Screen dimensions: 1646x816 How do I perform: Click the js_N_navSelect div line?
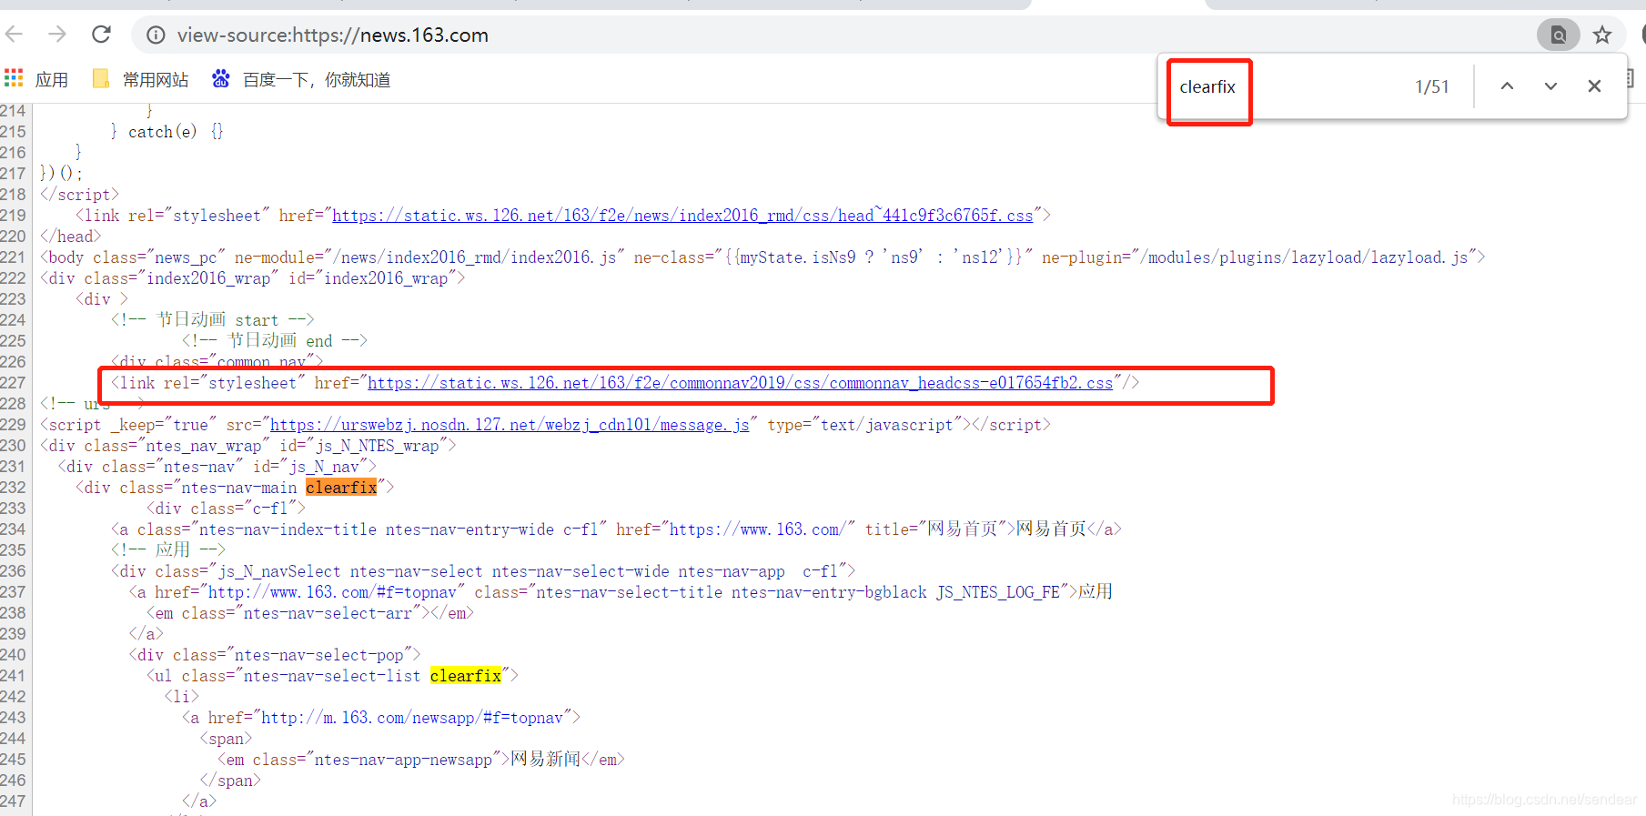click(x=483, y=571)
